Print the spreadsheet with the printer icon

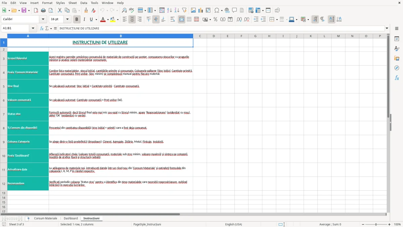(x=43, y=10)
